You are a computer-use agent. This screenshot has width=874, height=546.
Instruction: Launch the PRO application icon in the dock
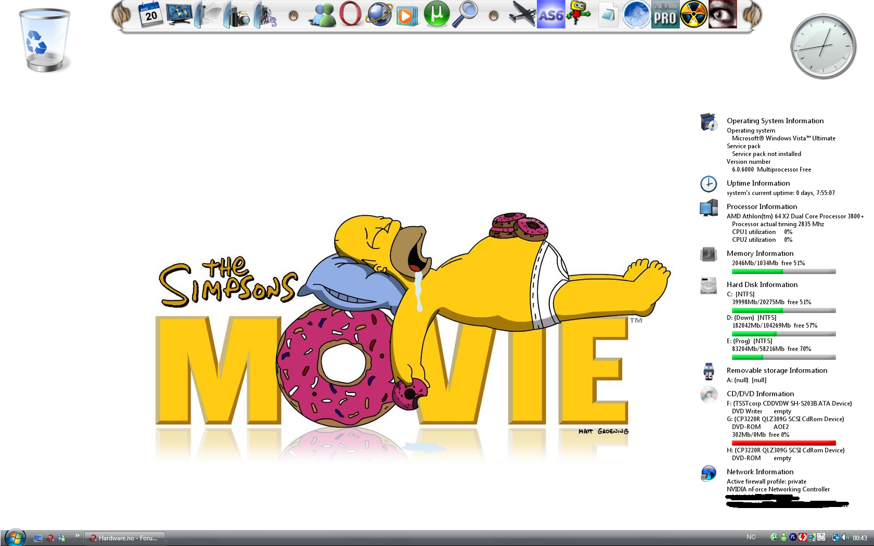pyautogui.click(x=665, y=14)
